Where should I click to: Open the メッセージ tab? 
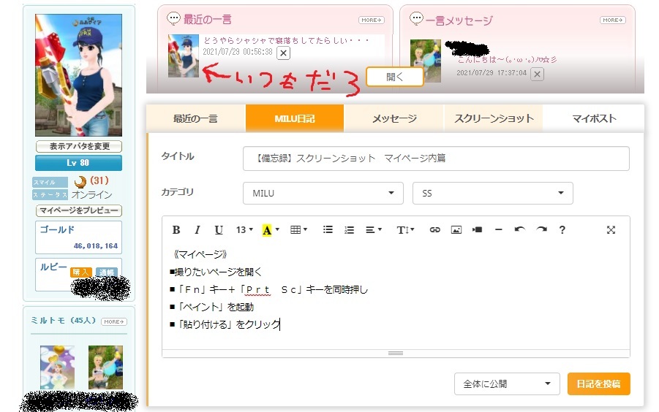393,118
